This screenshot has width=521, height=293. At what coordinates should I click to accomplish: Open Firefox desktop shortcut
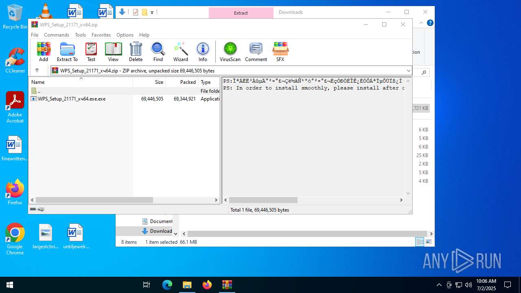tap(15, 192)
